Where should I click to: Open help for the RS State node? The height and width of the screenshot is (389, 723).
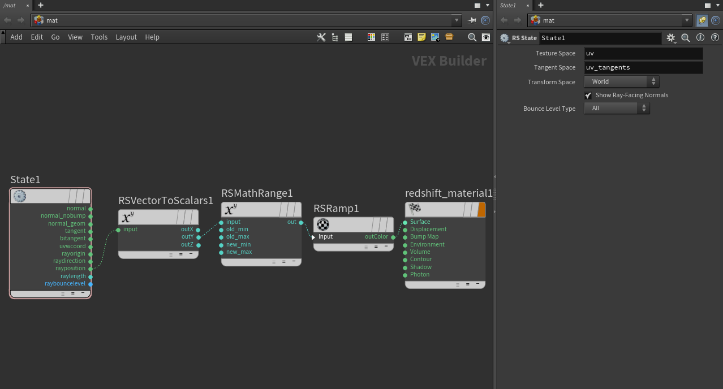pyautogui.click(x=715, y=38)
